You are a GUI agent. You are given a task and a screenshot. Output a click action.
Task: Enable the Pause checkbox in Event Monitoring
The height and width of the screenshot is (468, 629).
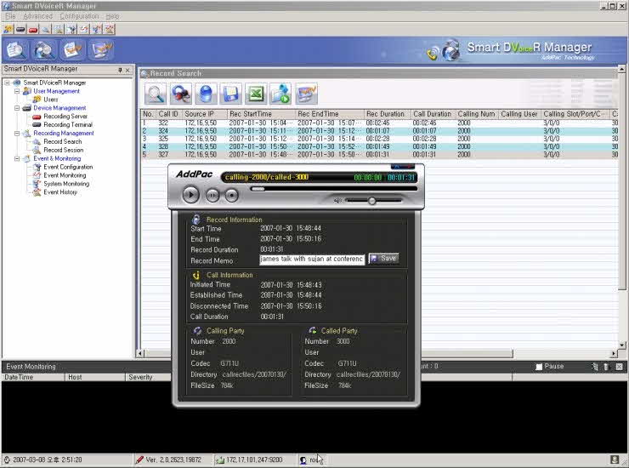point(538,367)
